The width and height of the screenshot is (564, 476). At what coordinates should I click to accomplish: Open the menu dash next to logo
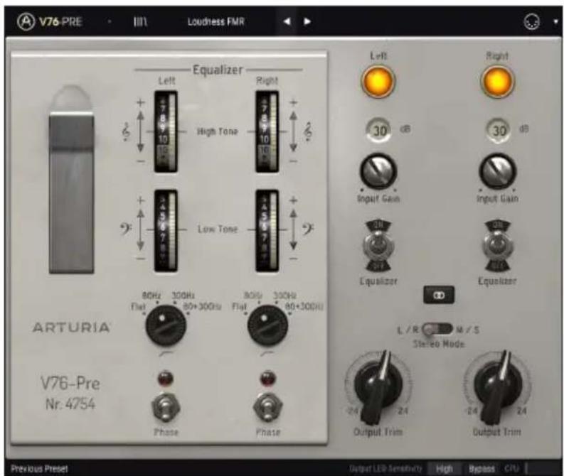coord(110,22)
